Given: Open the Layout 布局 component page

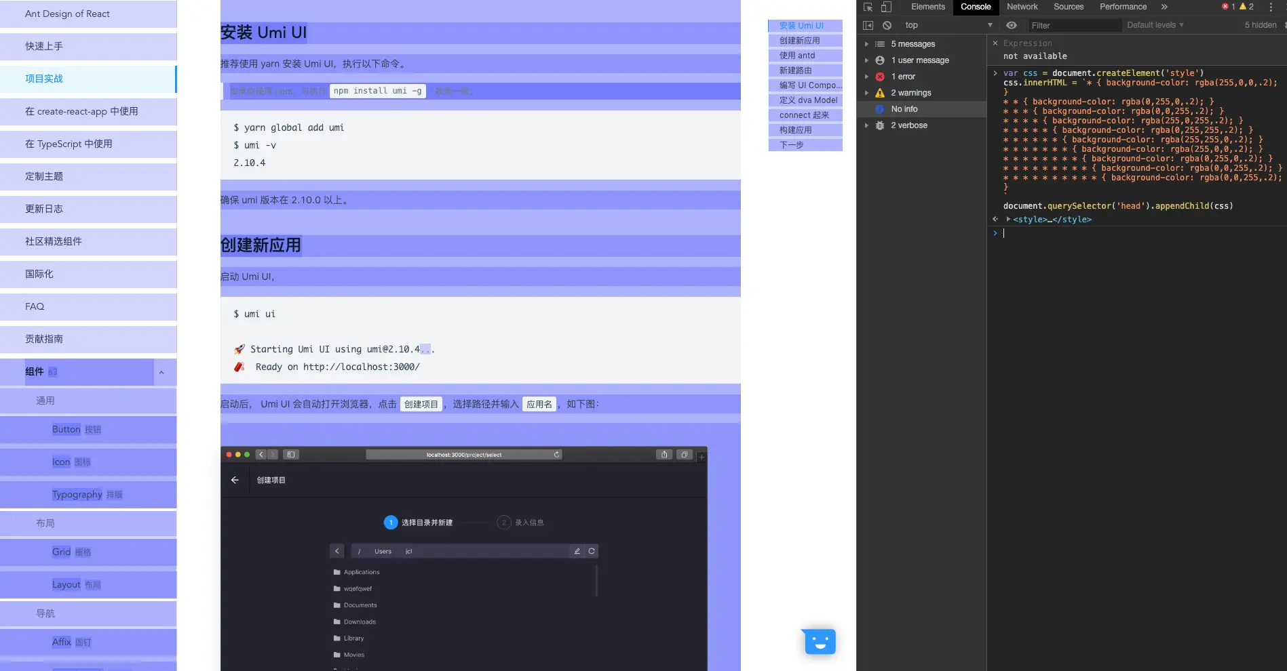Looking at the screenshot, I should [x=88, y=585].
